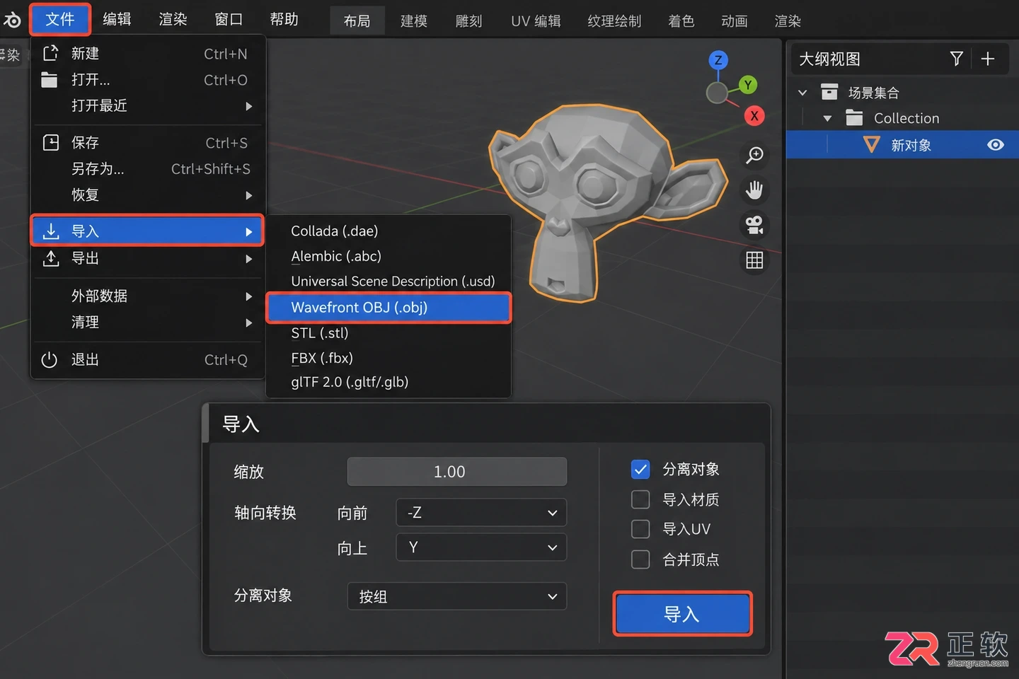Switch to the UV 编辑 workspace tab
The height and width of the screenshot is (679, 1019).
pos(536,21)
